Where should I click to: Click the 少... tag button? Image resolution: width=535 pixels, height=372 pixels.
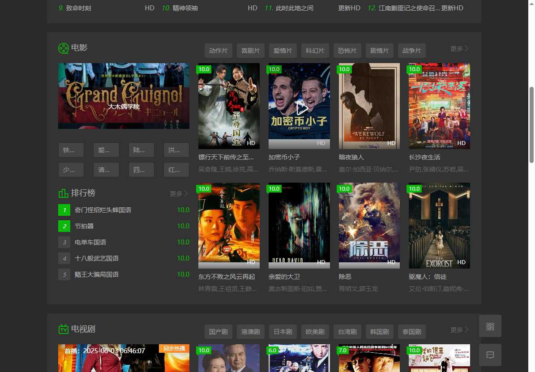[x=71, y=170]
